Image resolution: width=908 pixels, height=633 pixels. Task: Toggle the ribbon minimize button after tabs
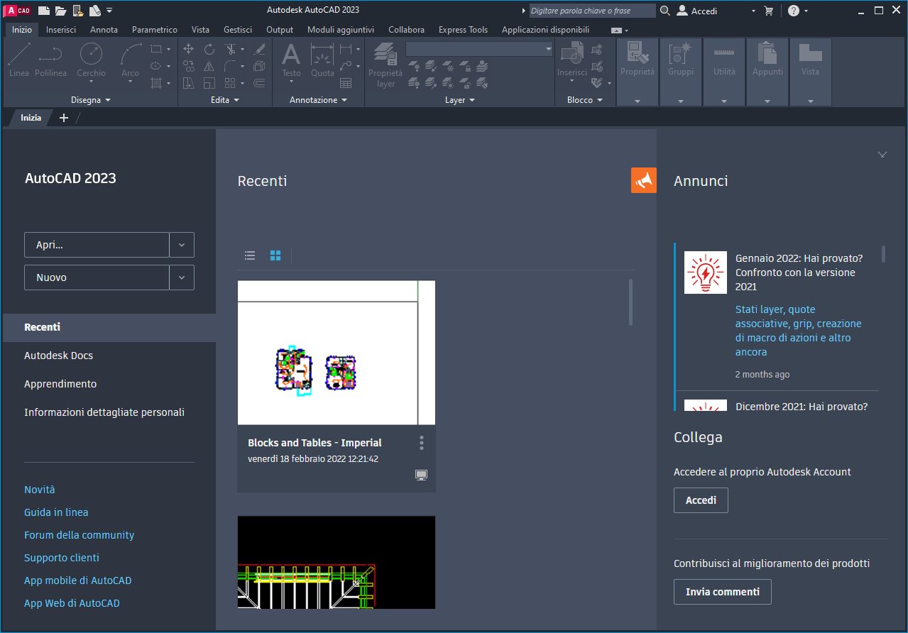(616, 30)
